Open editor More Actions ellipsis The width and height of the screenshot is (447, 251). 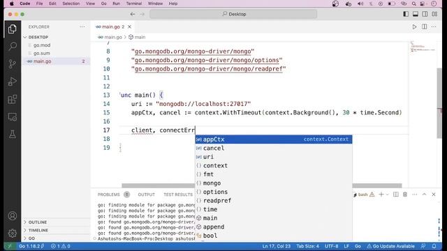point(434,26)
